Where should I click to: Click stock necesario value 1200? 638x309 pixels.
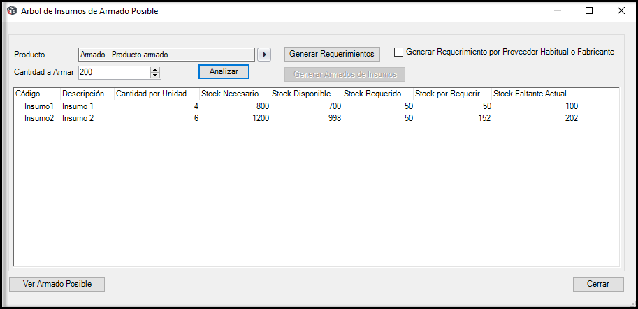pyautogui.click(x=261, y=118)
